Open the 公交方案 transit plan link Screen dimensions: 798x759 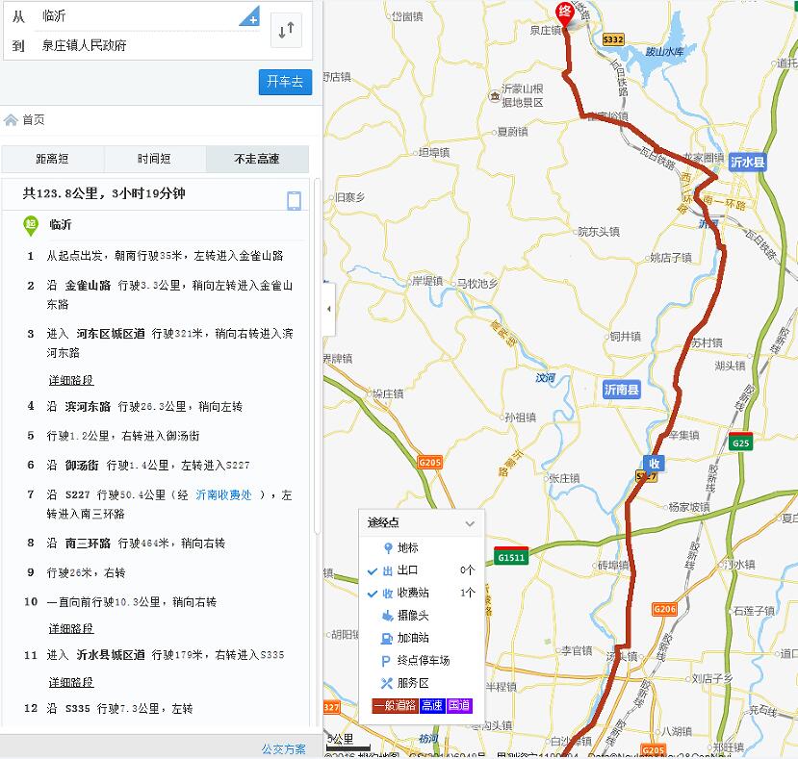(x=283, y=748)
